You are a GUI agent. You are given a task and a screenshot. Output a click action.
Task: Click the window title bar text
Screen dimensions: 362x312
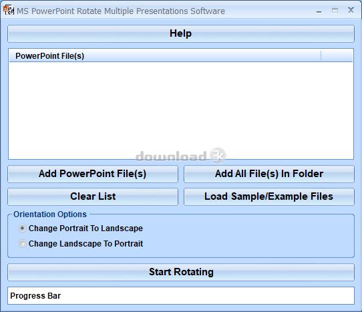coord(121,11)
